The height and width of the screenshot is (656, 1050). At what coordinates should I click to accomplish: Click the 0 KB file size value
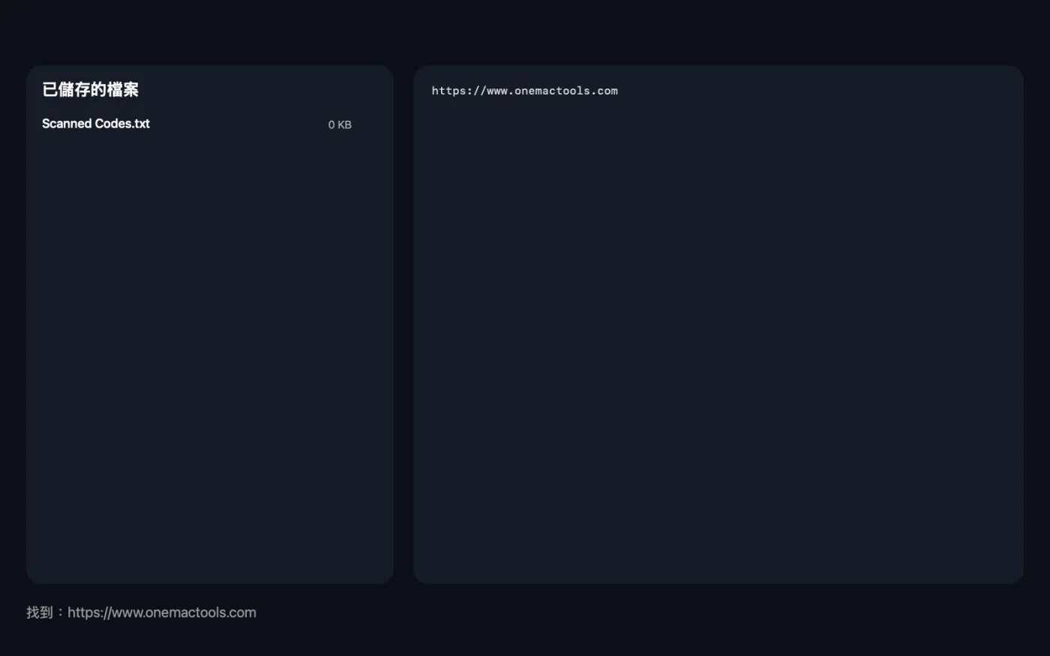point(340,124)
